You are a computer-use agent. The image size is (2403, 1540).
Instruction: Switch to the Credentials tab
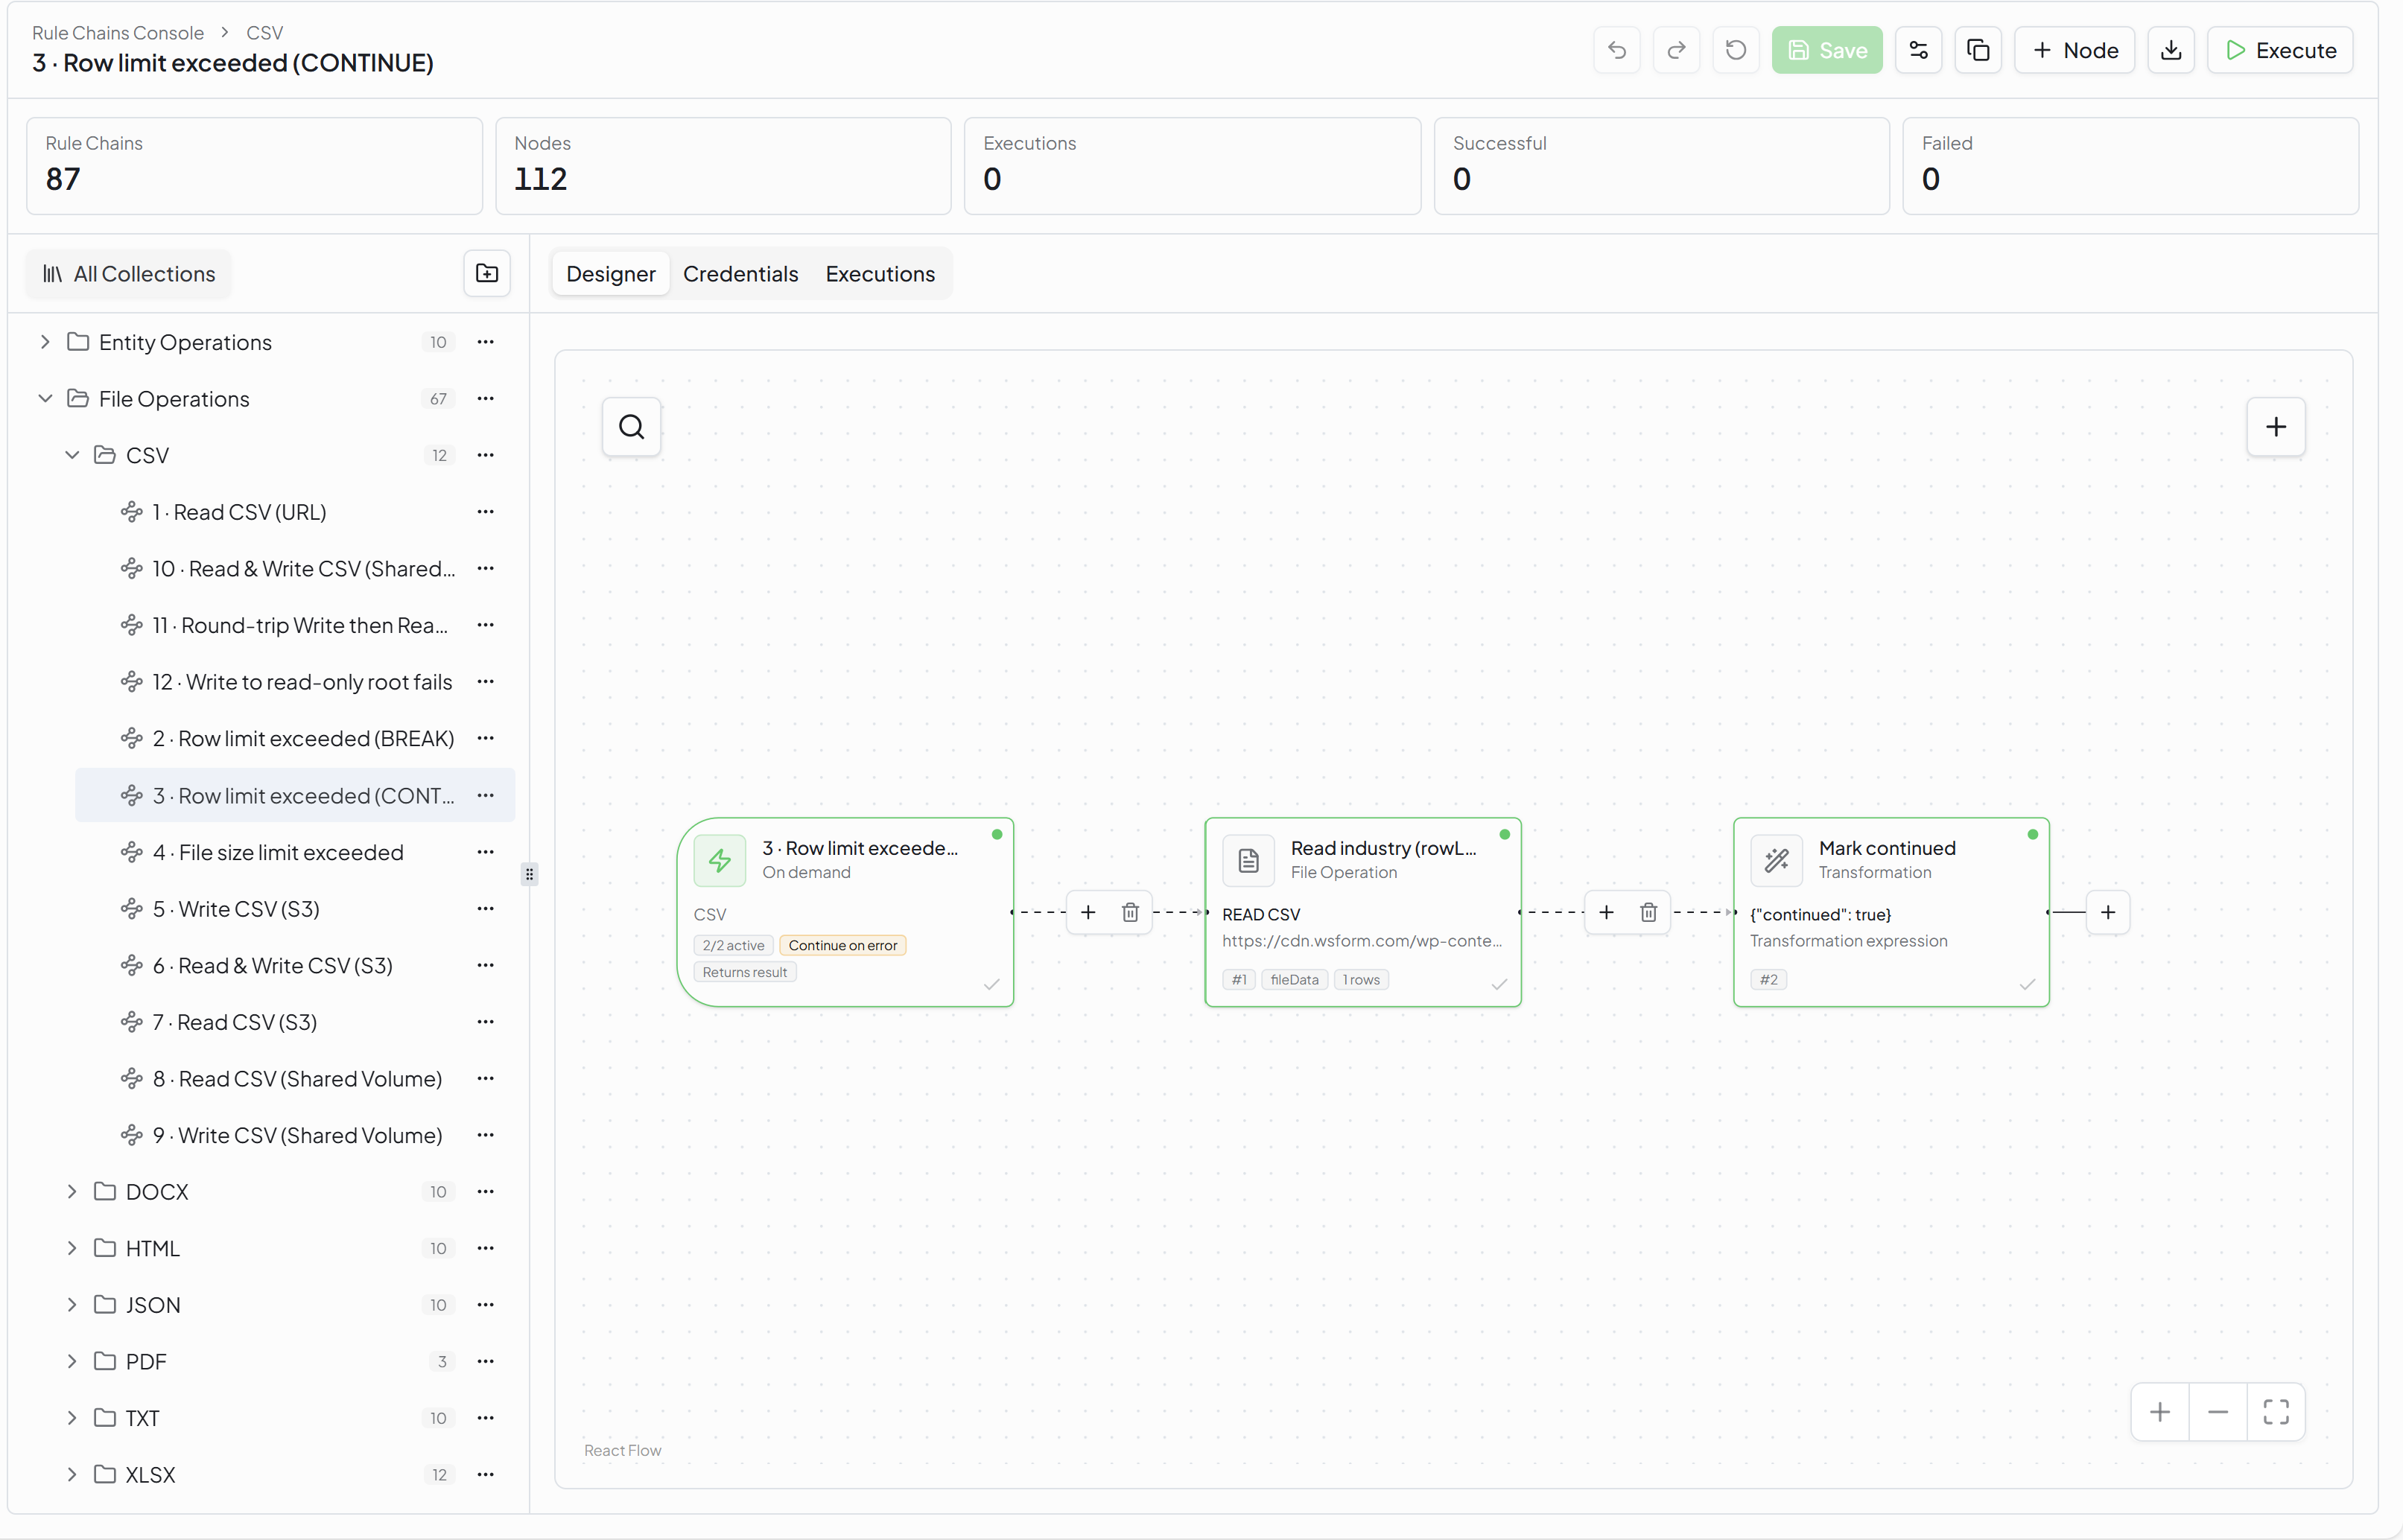[x=740, y=274]
